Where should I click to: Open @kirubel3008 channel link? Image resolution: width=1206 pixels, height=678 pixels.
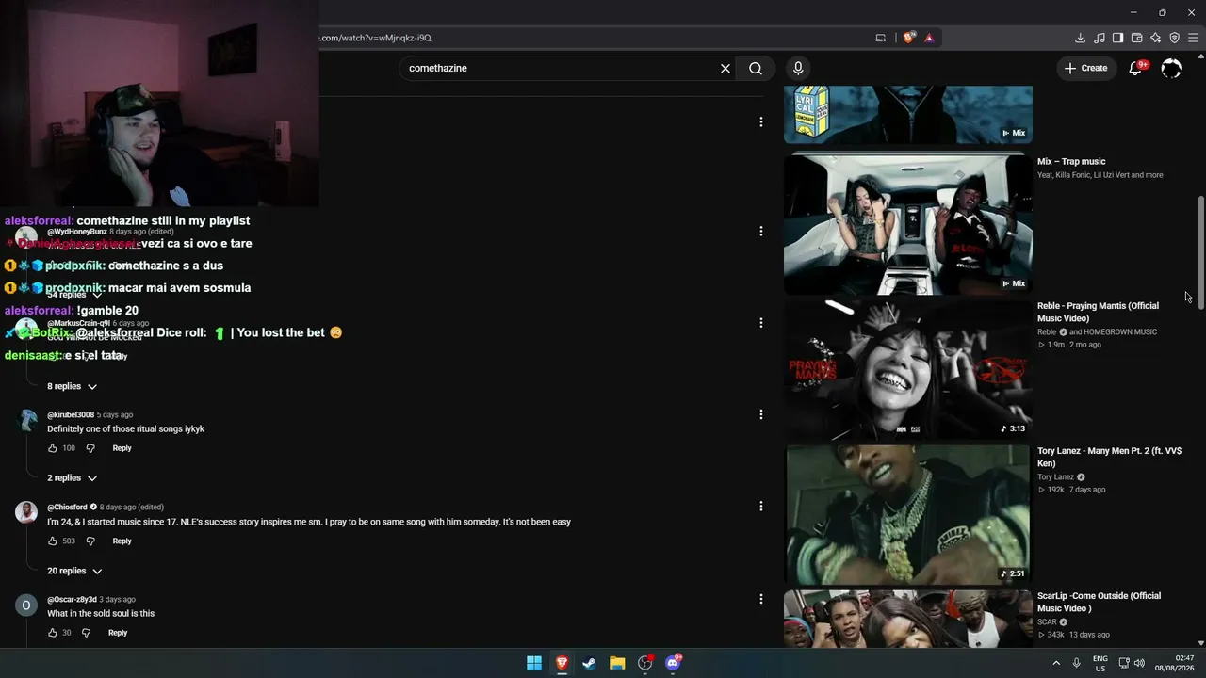tap(71, 415)
